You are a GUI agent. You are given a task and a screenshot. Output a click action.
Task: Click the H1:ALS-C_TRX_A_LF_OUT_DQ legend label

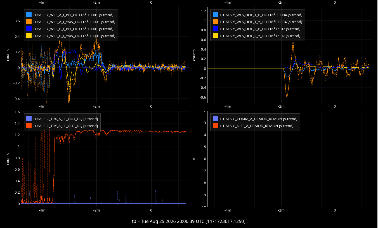click(x=66, y=119)
